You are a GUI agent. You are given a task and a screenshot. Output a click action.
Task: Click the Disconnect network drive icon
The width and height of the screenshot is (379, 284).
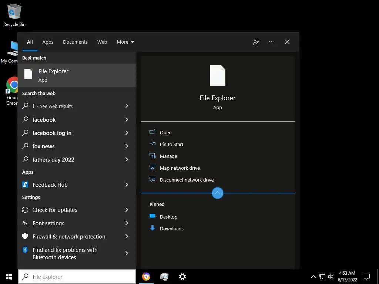coord(152,179)
